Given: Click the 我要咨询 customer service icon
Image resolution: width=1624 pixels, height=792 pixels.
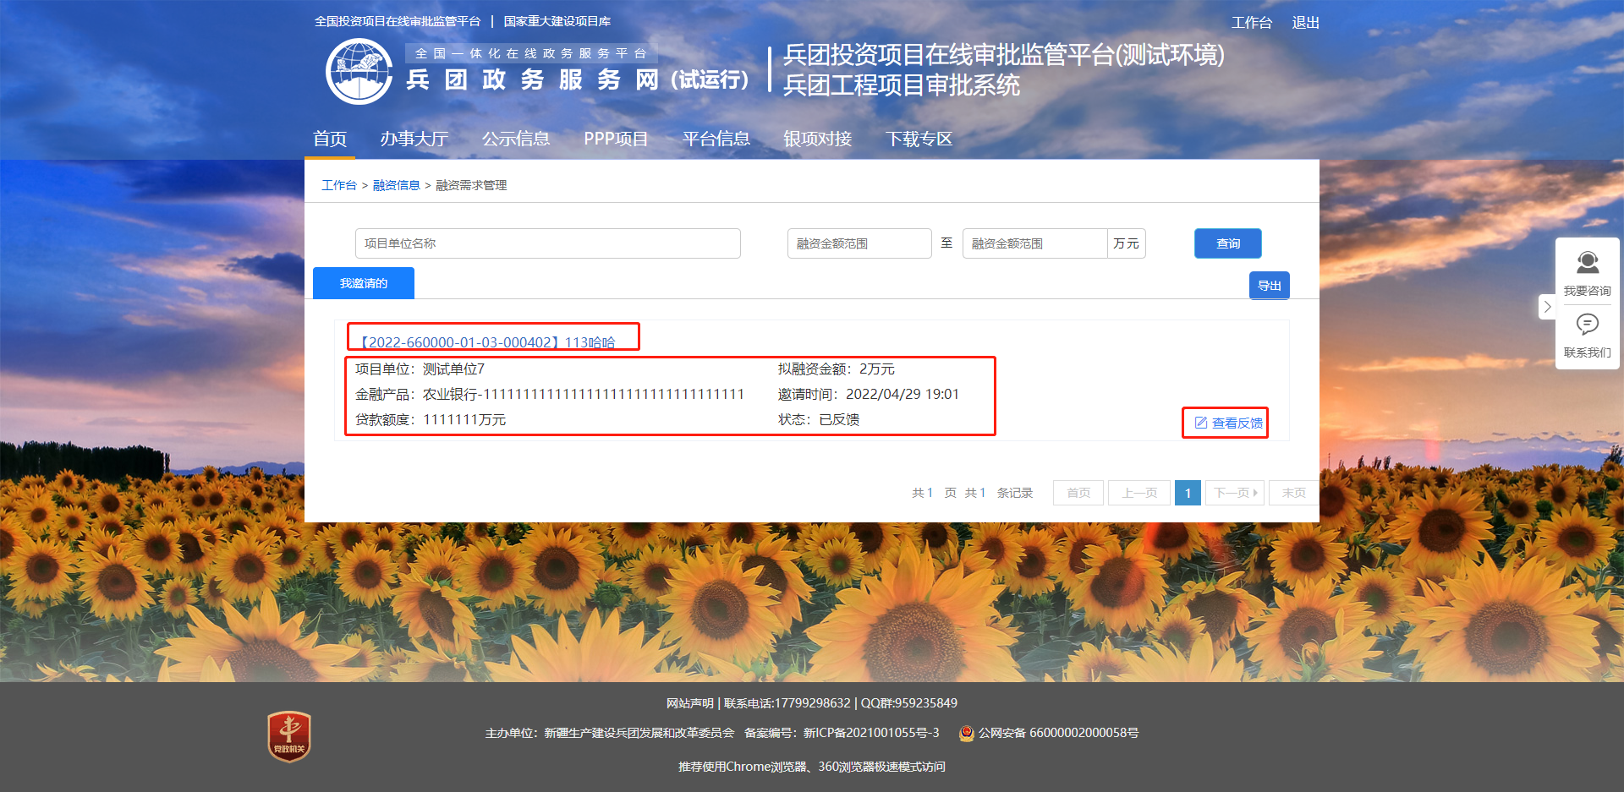Looking at the screenshot, I should pos(1587,263).
